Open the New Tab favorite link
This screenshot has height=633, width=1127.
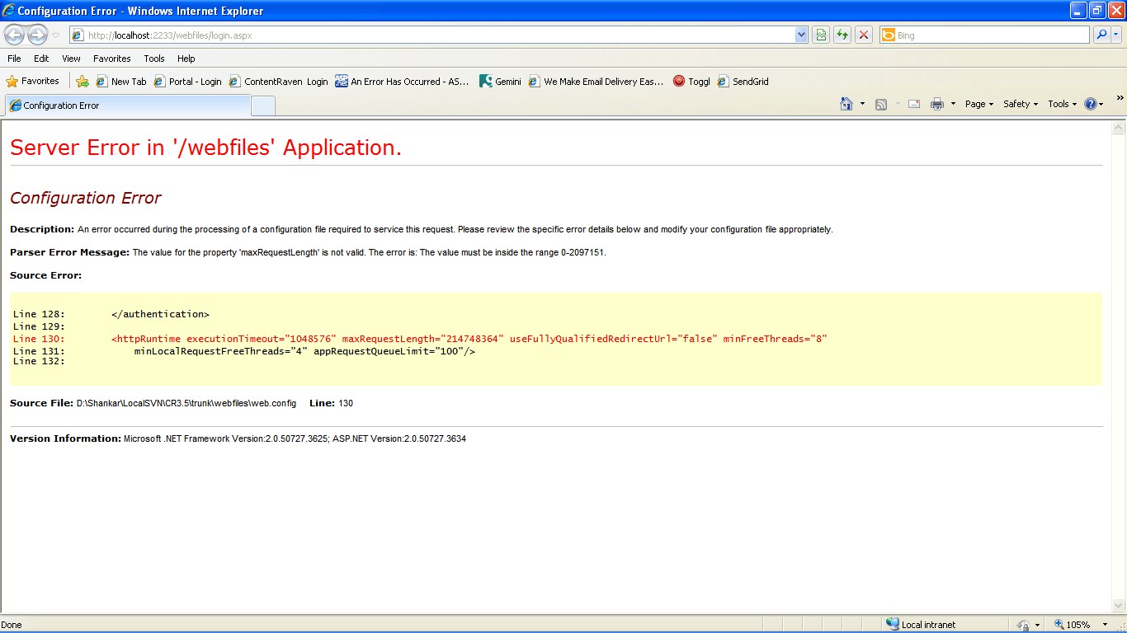(121, 82)
